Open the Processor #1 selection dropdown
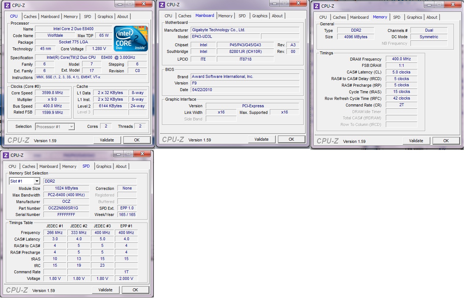 pyautogui.click(x=55, y=127)
